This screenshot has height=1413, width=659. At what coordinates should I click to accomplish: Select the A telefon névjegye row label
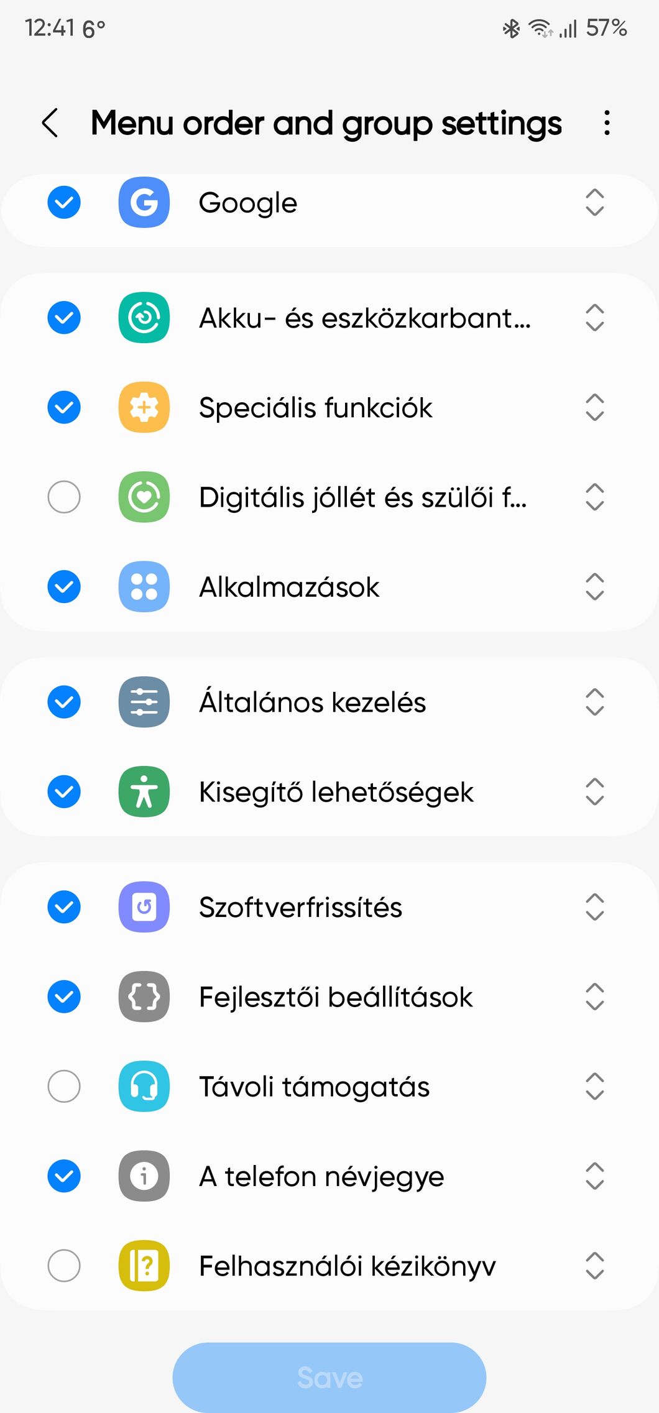[x=321, y=1176]
